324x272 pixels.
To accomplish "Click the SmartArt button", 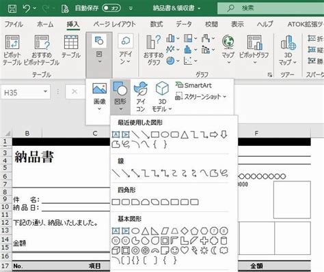I will coord(193,85).
